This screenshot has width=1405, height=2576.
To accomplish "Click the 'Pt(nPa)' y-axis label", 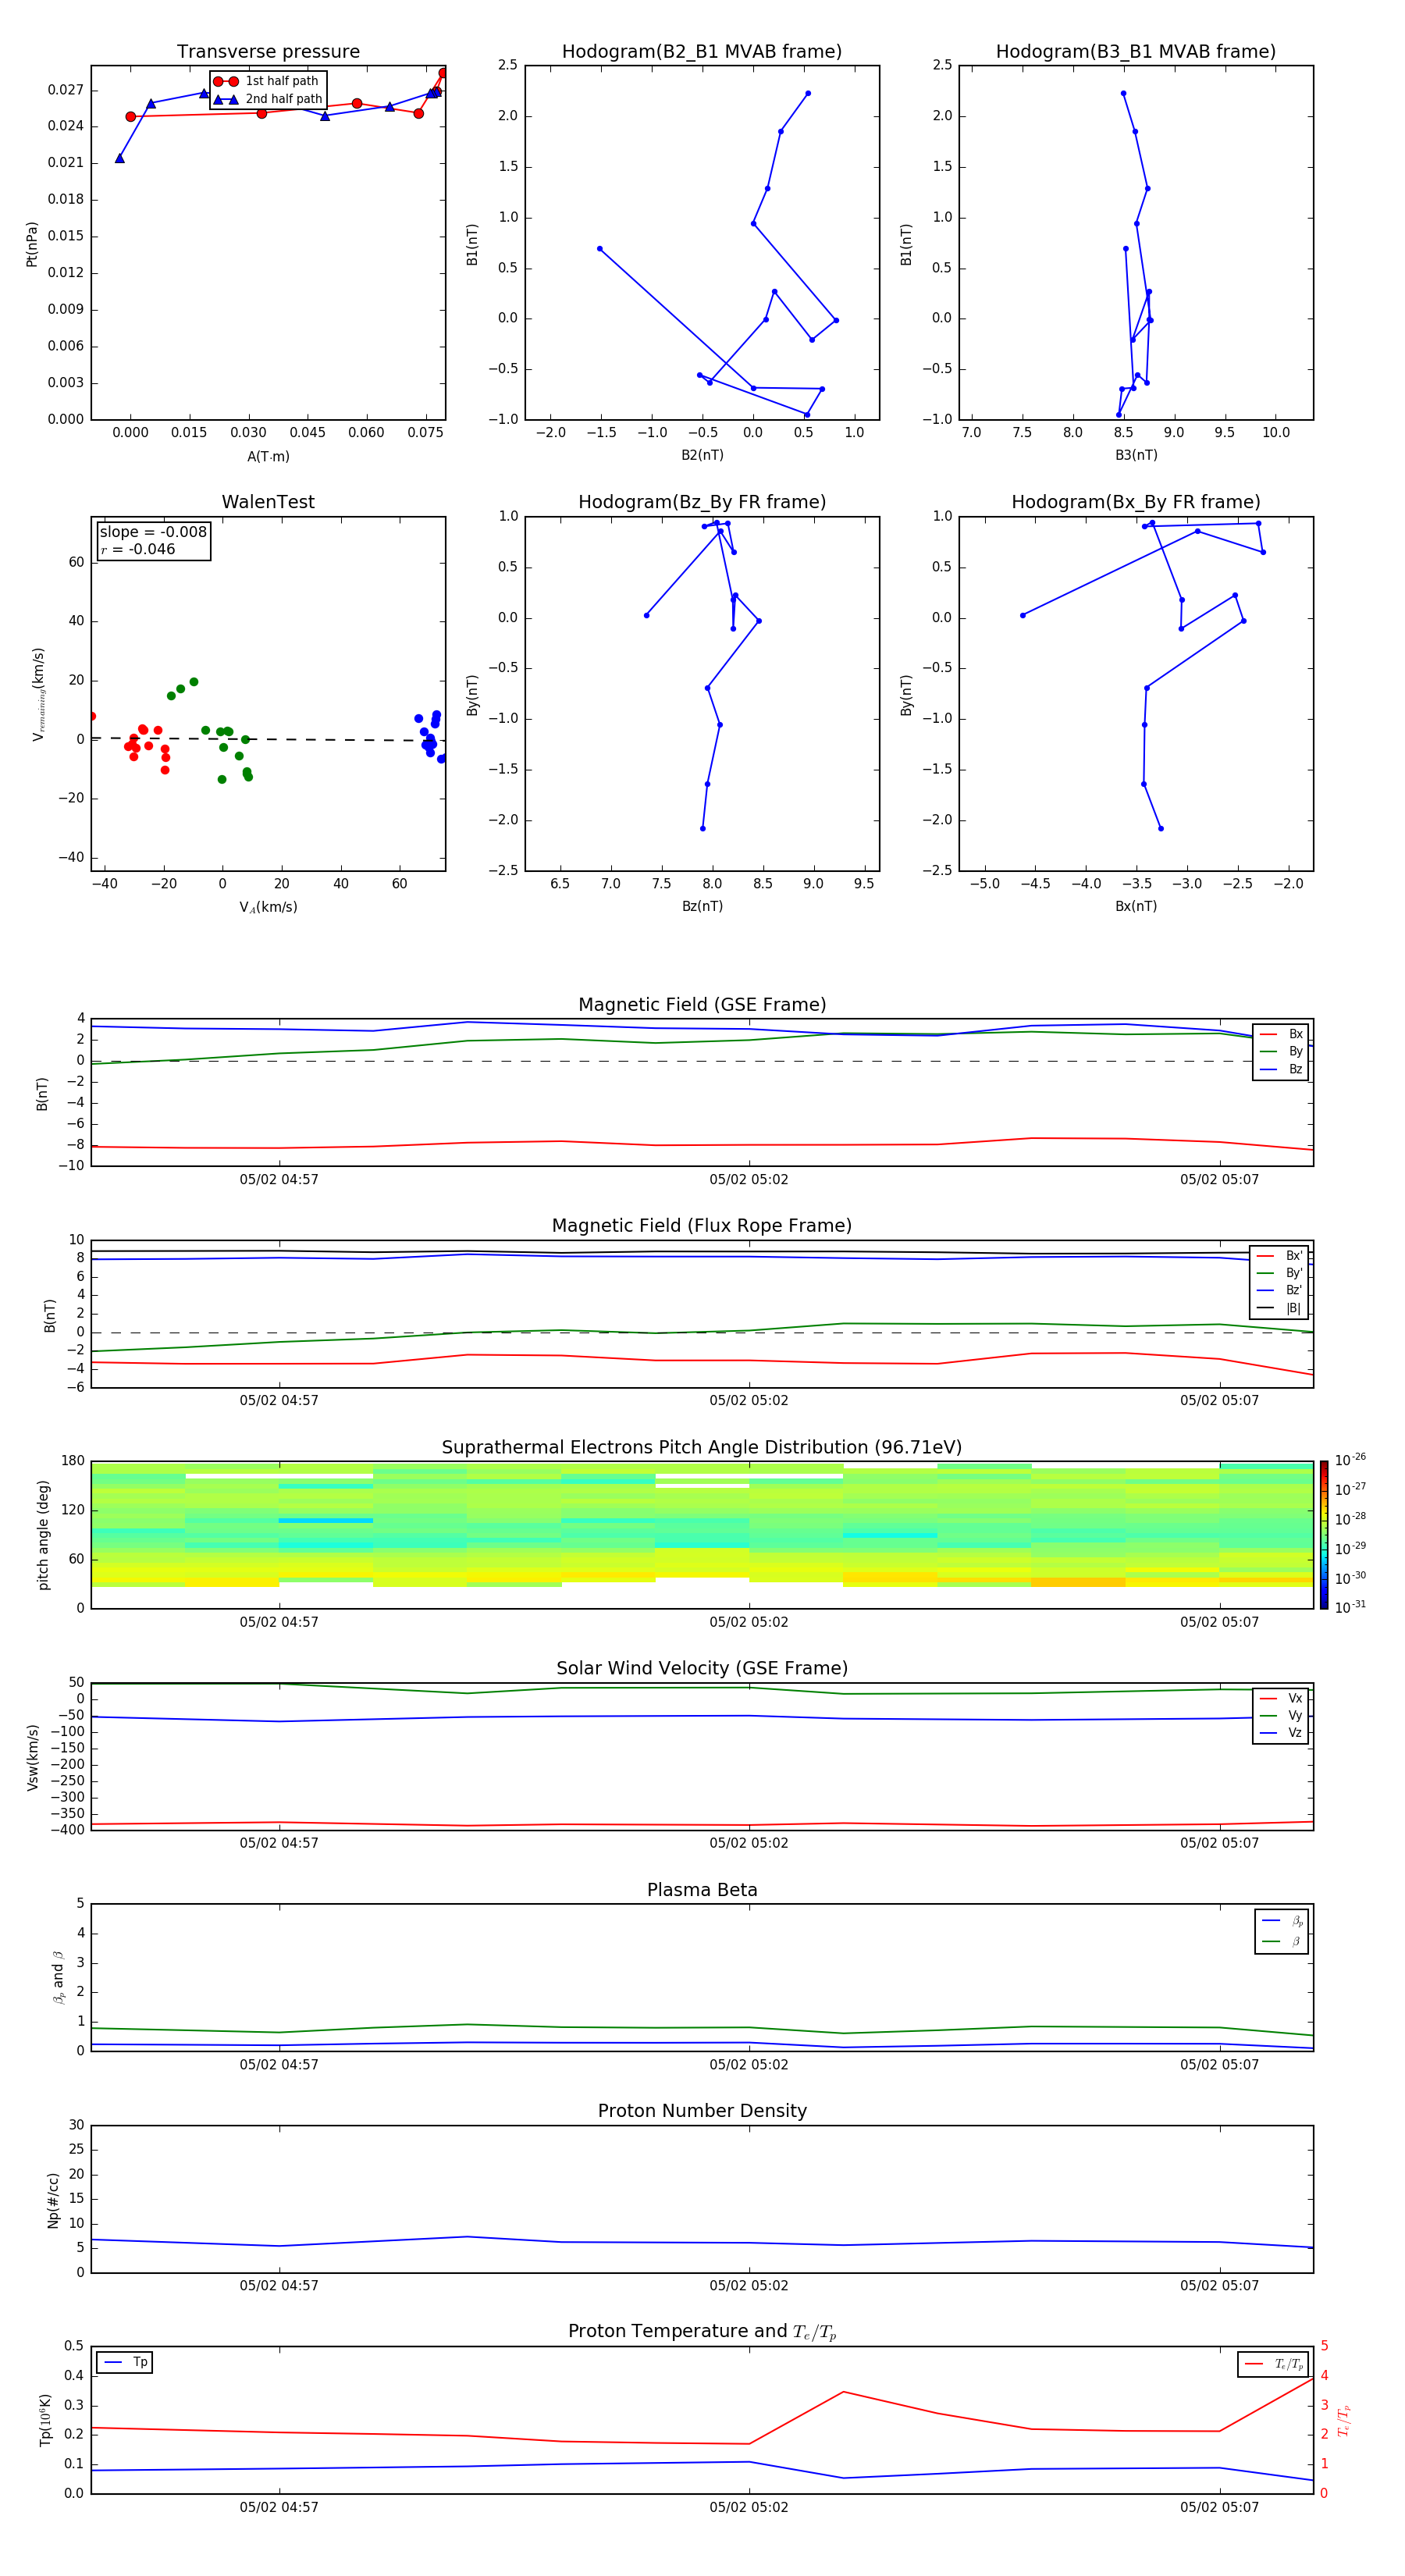I will (32, 244).
